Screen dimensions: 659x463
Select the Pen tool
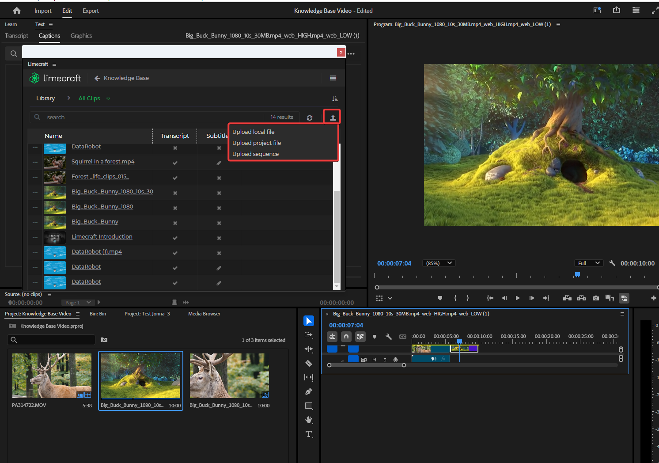(x=309, y=391)
